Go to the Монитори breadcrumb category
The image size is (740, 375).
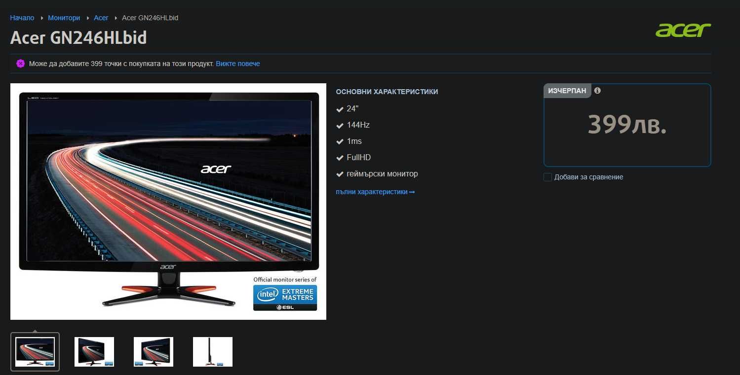[64, 18]
